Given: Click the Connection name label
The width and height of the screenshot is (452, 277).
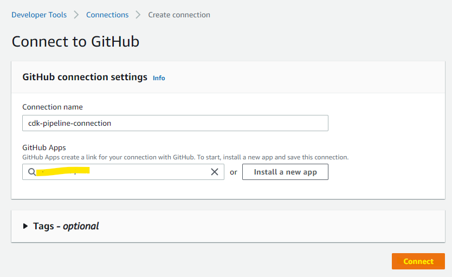Looking at the screenshot, I should pos(53,107).
